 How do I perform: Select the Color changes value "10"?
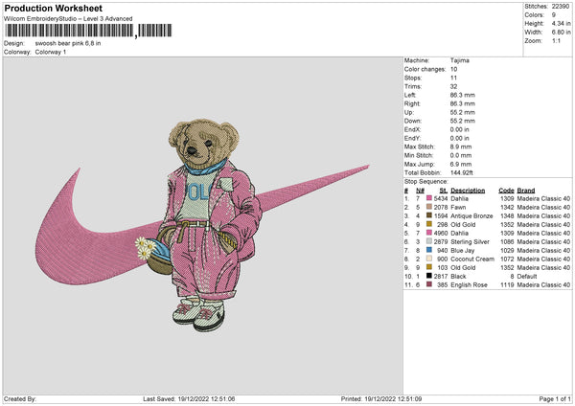(453, 69)
